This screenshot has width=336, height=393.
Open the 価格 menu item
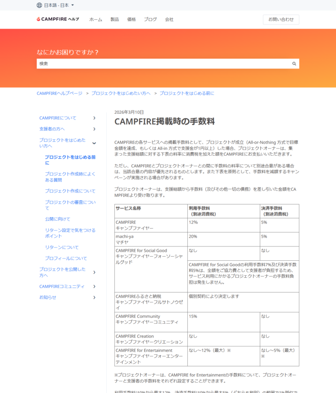pos(132,19)
